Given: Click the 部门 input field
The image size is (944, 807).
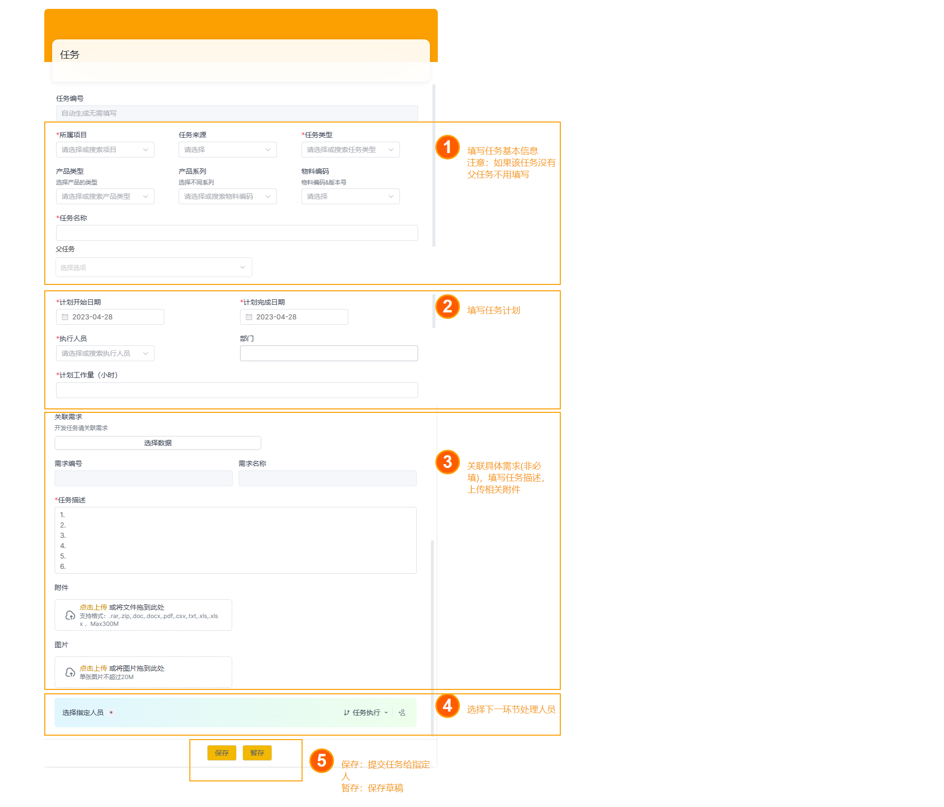Looking at the screenshot, I should pos(329,353).
